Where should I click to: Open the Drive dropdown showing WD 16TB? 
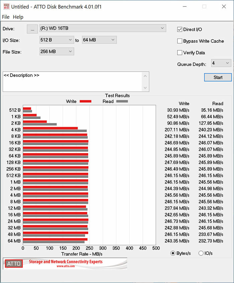(103, 28)
